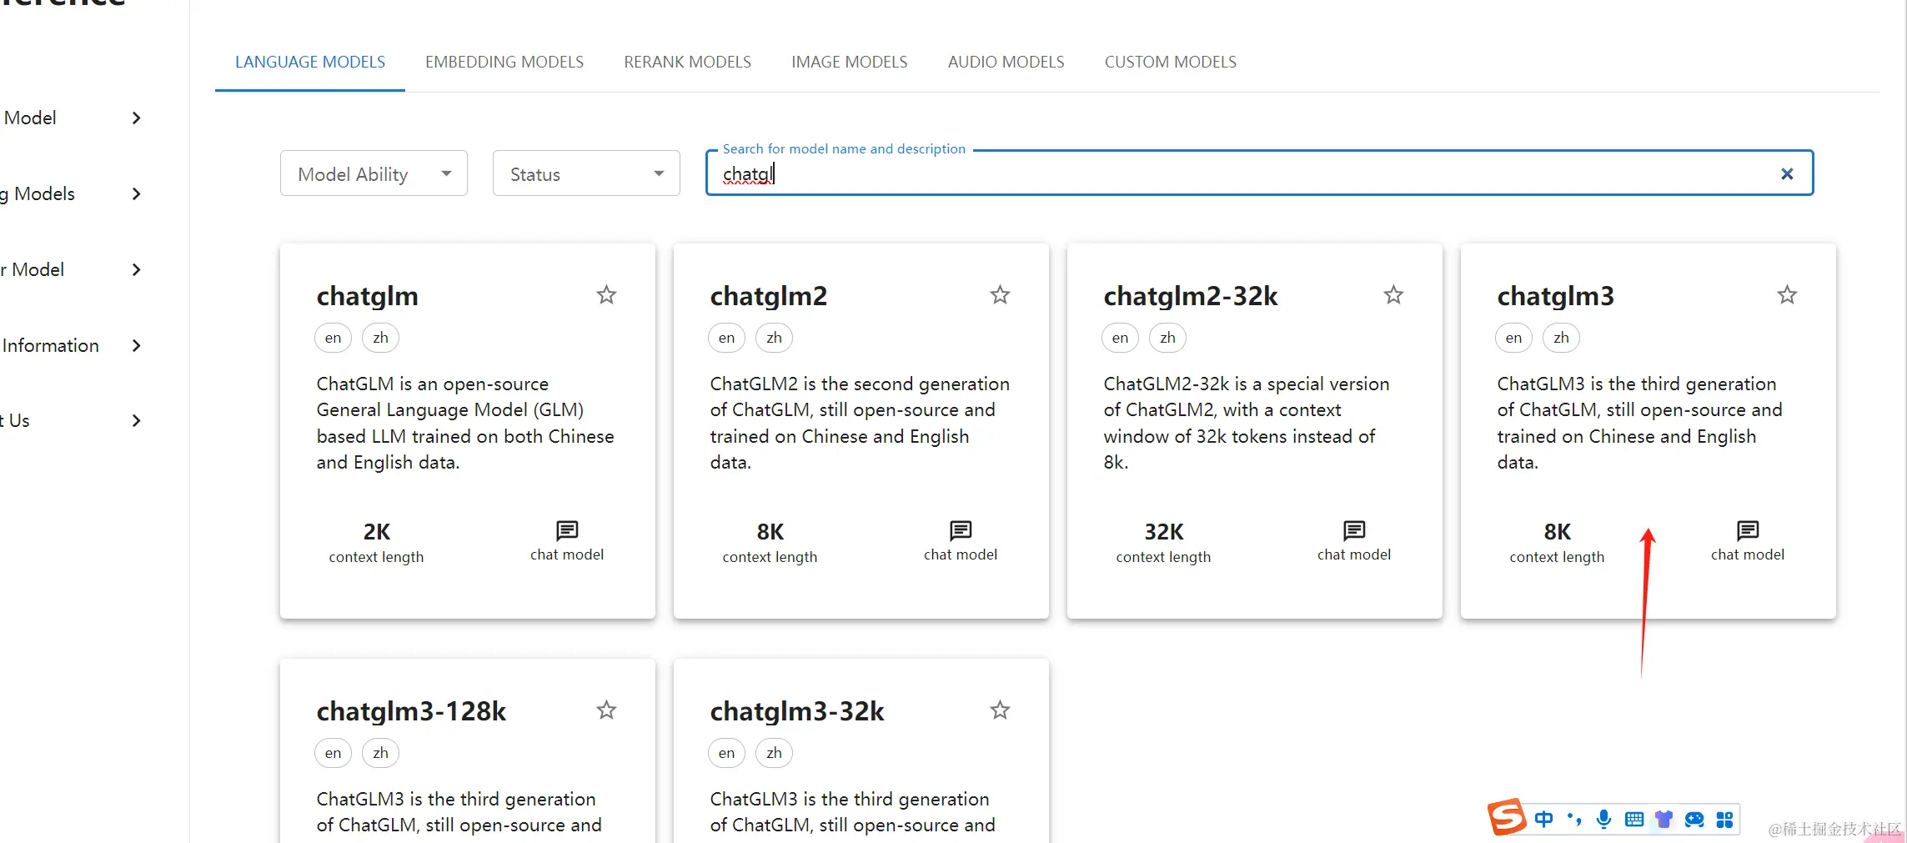Clear the search field with the X icon

click(x=1787, y=173)
